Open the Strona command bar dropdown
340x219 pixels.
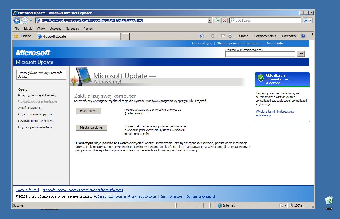(245, 36)
